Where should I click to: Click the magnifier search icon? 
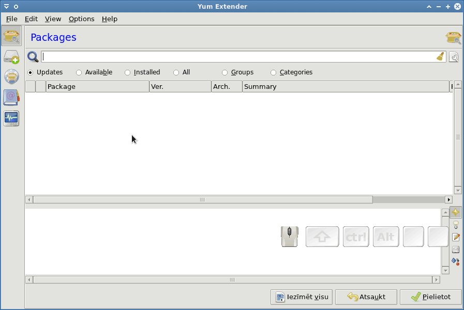click(x=33, y=57)
